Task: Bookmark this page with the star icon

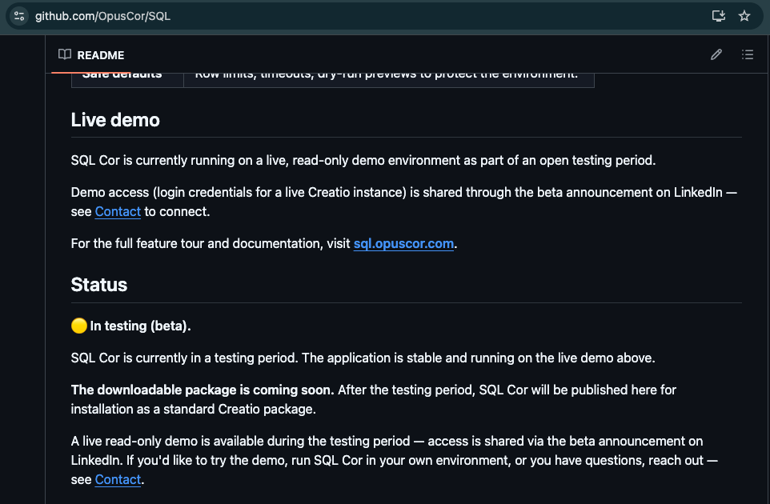Action: tap(744, 16)
